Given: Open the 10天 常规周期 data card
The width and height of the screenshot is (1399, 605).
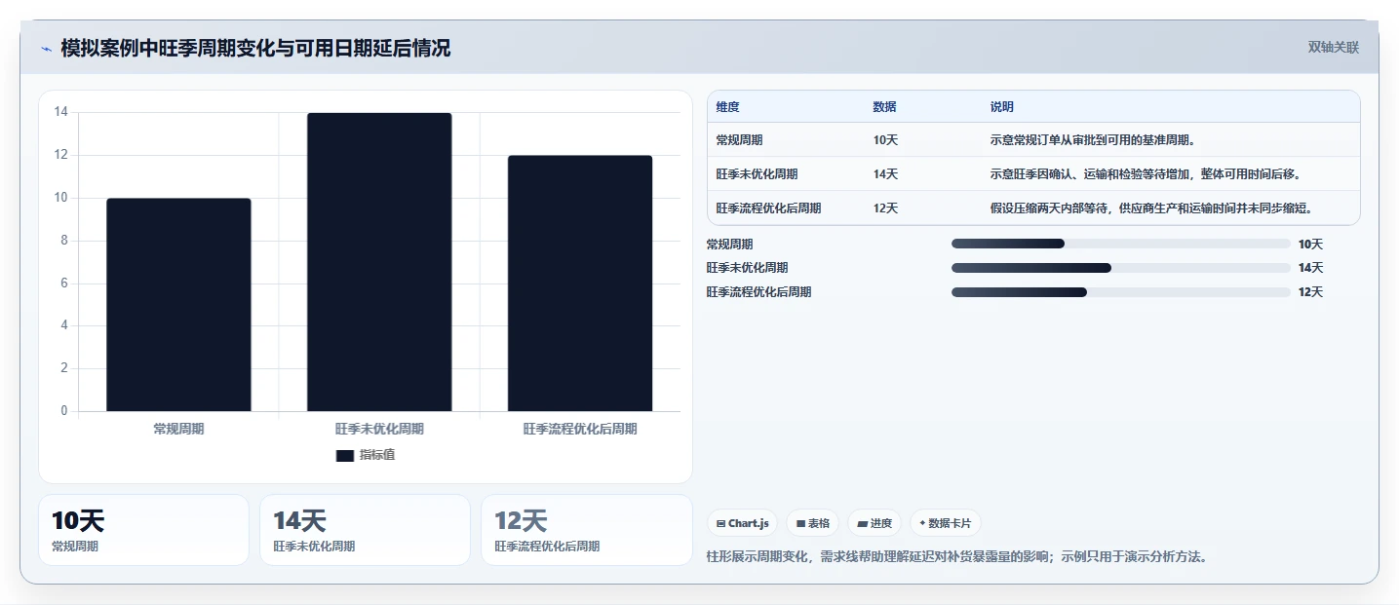Looking at the screenshot, I should [143, 530].
